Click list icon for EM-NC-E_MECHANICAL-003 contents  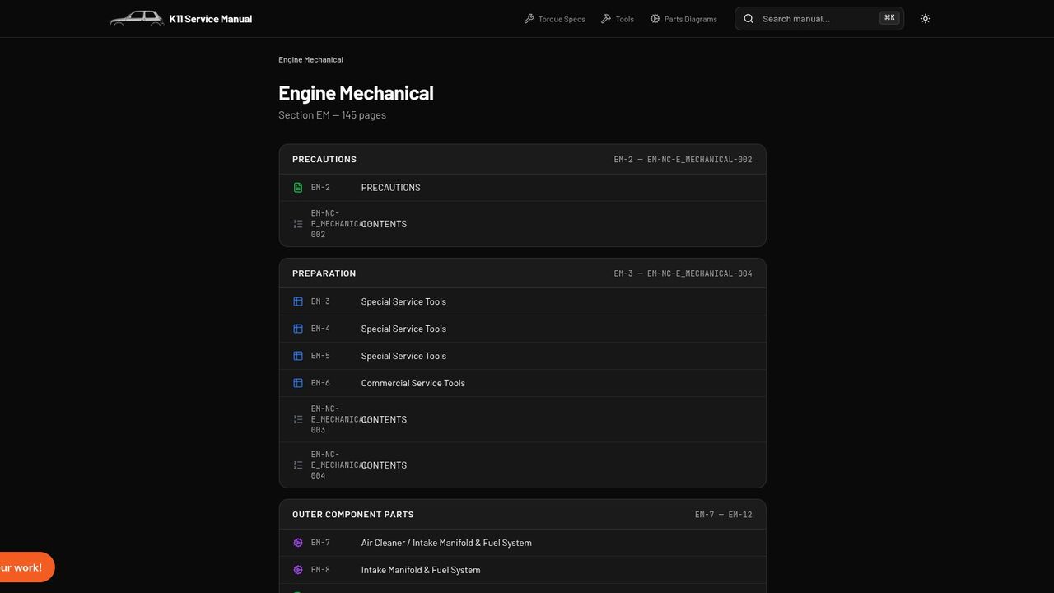tap(298, 419)
